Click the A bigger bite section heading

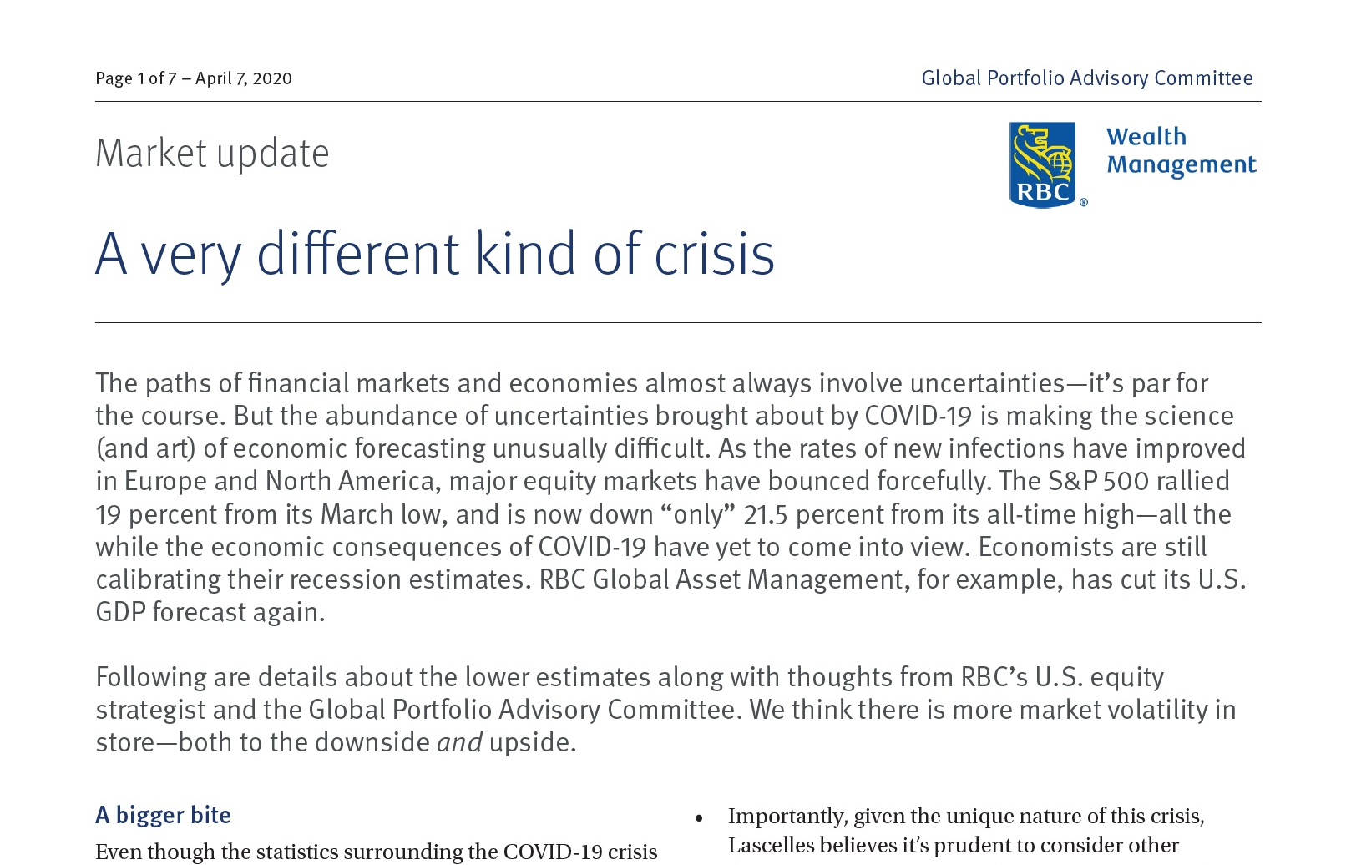click(x=164, y=815)
